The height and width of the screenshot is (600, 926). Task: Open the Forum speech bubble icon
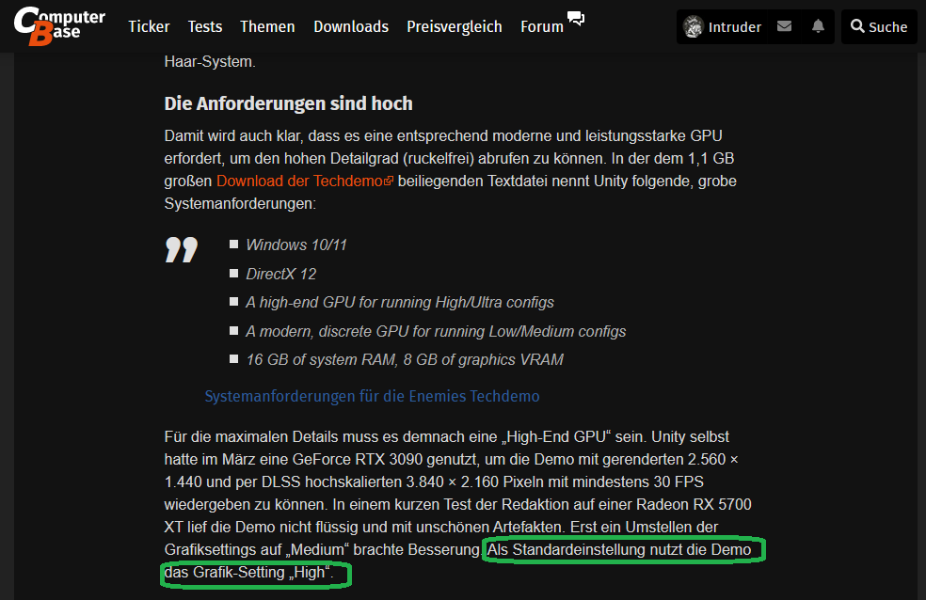(x=576, y=18)
